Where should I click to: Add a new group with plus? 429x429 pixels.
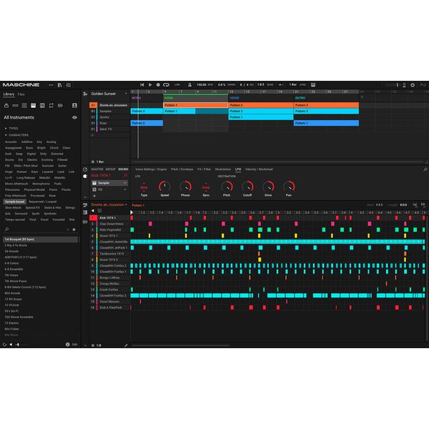pos(92,135)
